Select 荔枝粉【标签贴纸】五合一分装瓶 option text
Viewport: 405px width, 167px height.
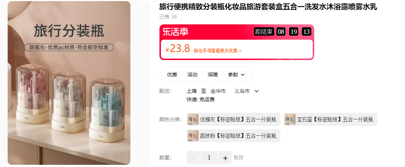click(238, 136)
